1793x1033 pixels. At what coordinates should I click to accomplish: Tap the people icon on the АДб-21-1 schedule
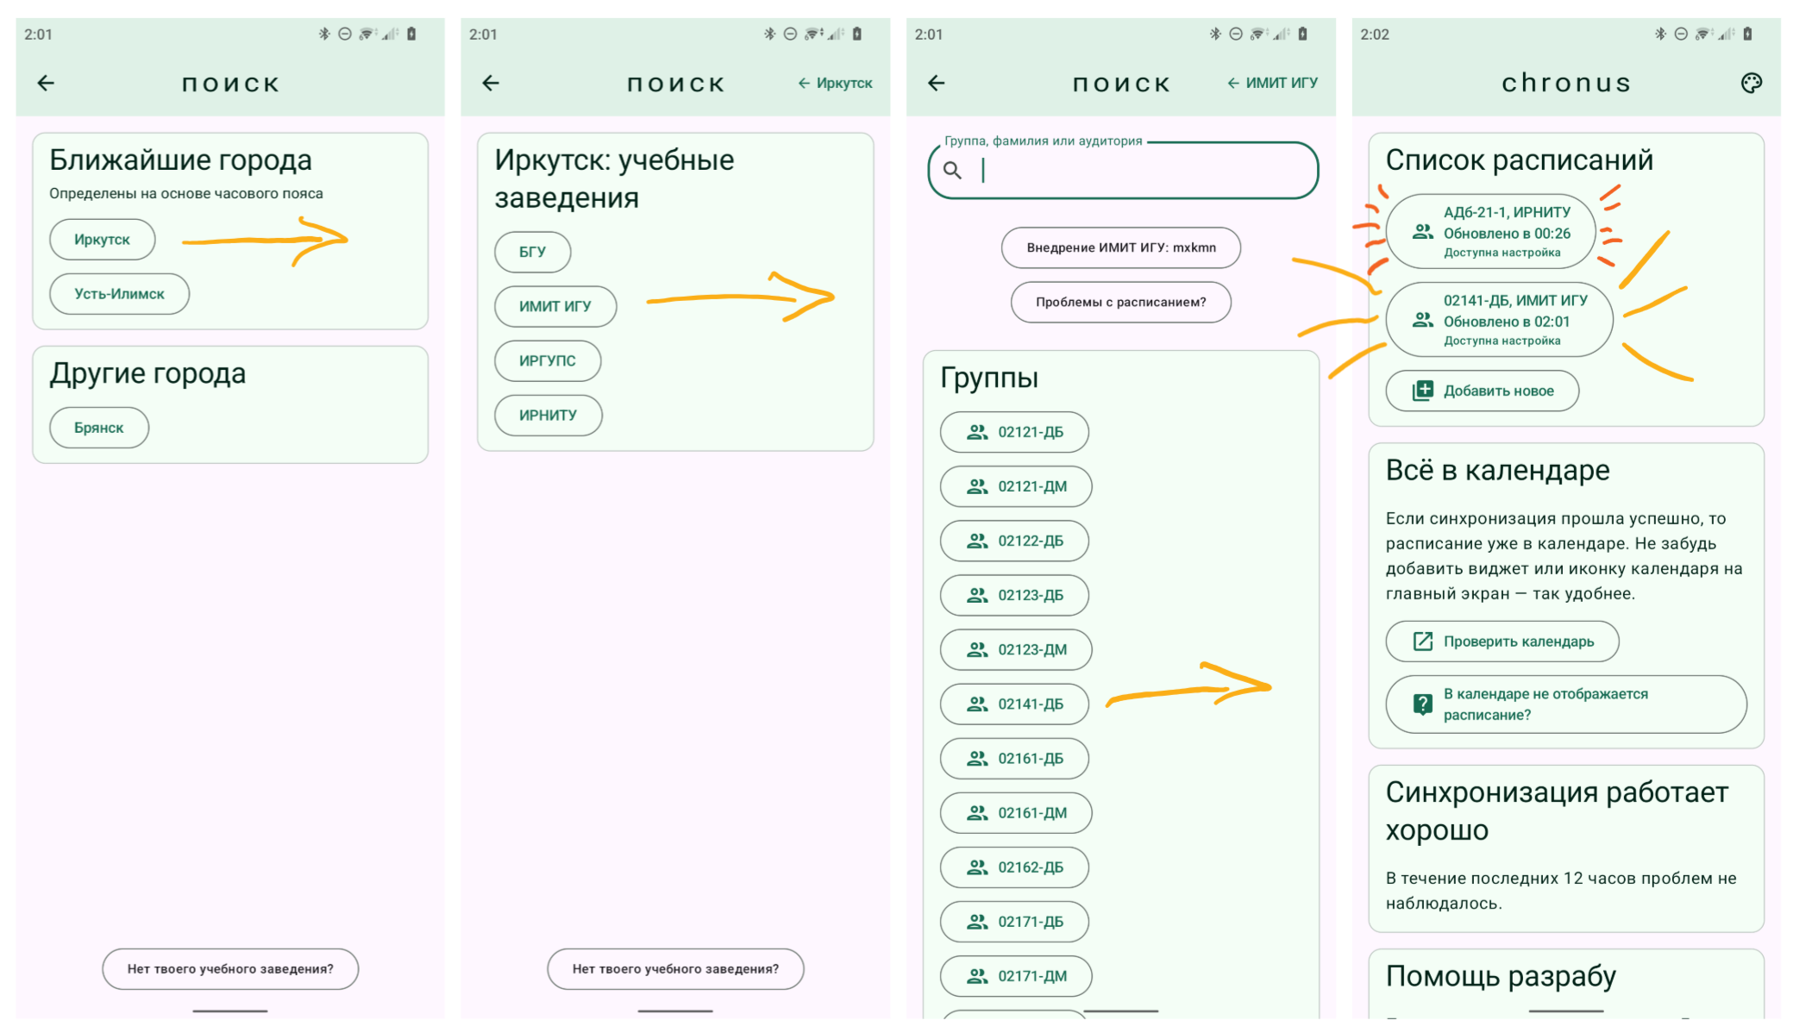[x=1422, y=232]
